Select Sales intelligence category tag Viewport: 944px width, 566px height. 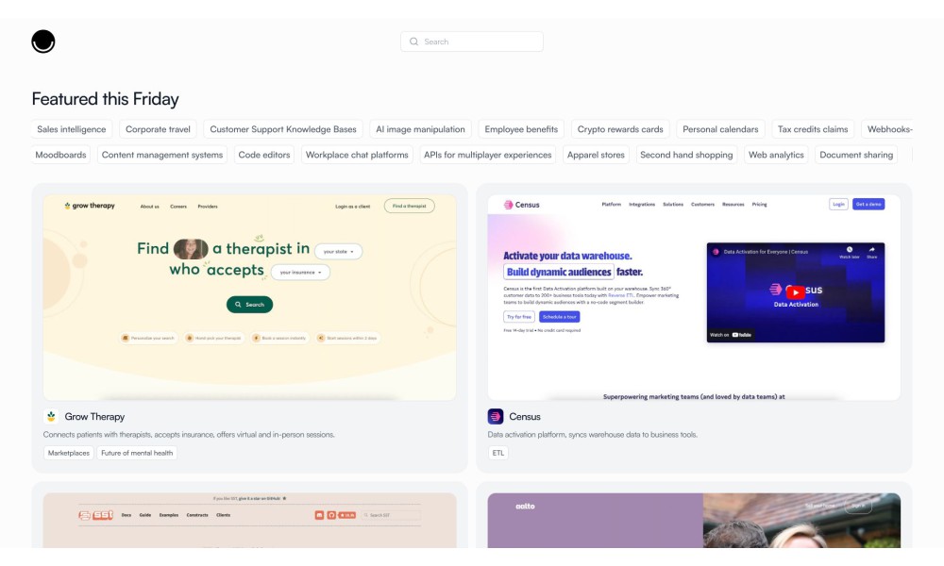point(71,129)
